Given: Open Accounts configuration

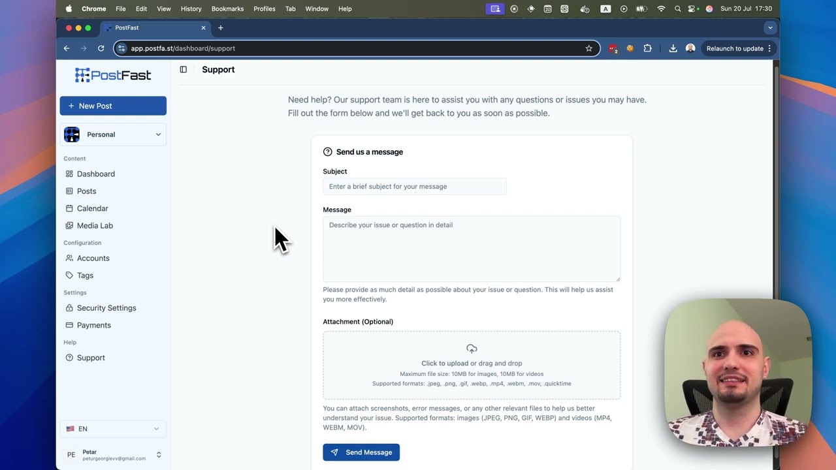Looking at the screenshot, I should [x=93, y=258].
